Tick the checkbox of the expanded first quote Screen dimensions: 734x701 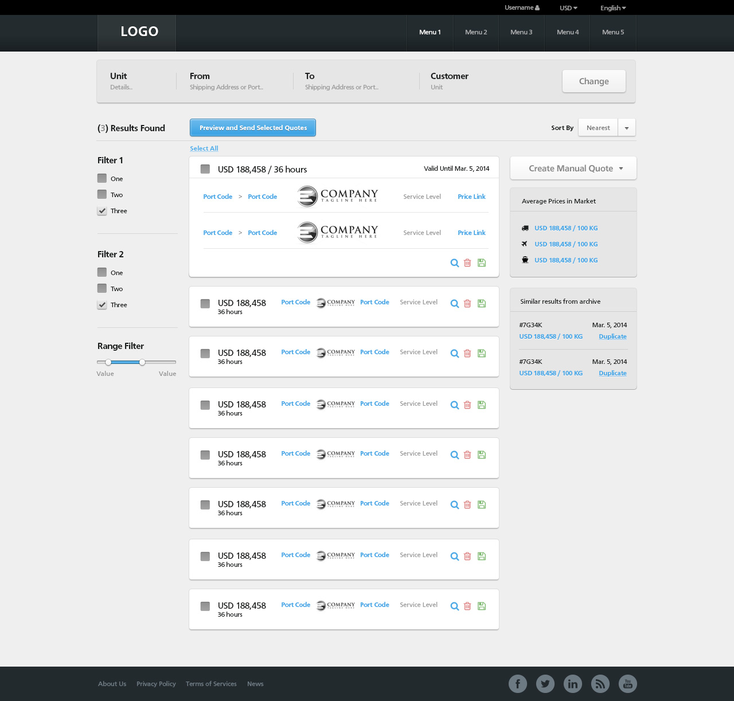(x=205, y=169)
